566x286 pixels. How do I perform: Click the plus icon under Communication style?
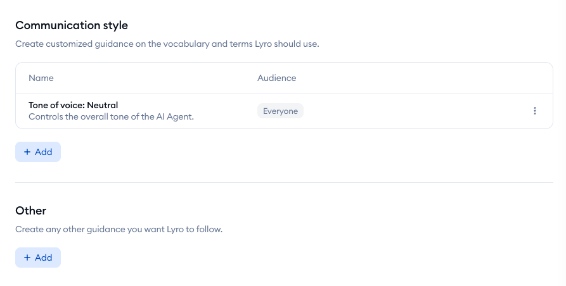pyautogui.click(x=27, y=152)
